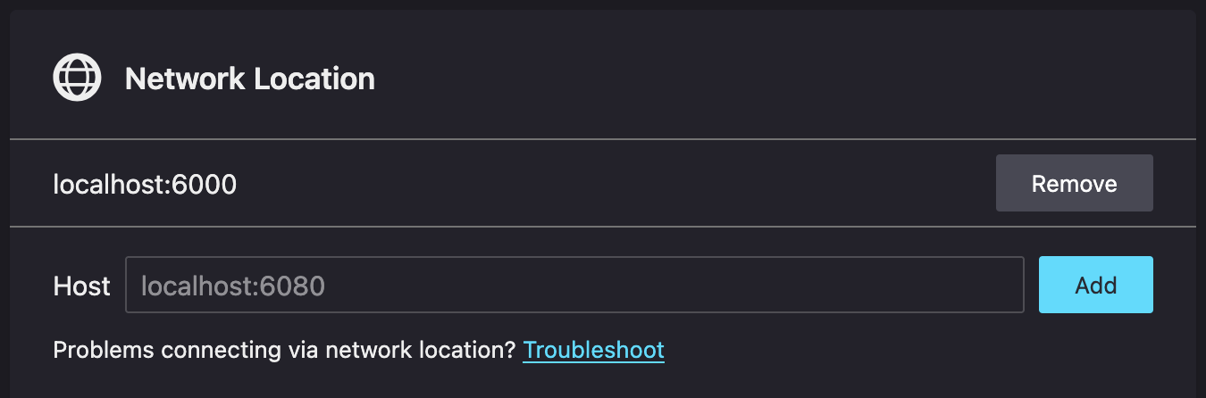Click Add beside the Host field
The image size is (1206, 398).
(1095, 285)
